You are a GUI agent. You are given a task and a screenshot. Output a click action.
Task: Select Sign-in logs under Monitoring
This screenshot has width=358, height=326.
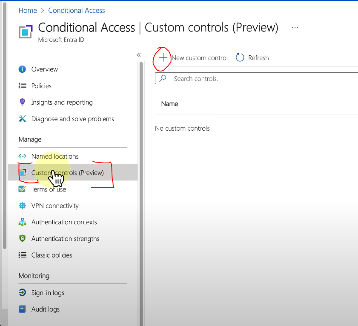[x=48, y=293]
